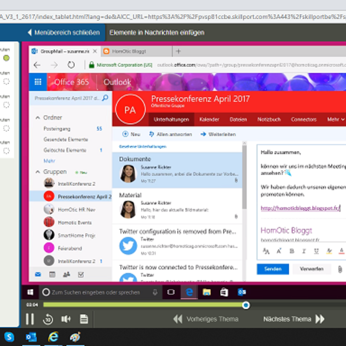Viewport: 346px width, 346px height.
Task: Skip to Nächstes Thema
Action: (x=294, y=319)
